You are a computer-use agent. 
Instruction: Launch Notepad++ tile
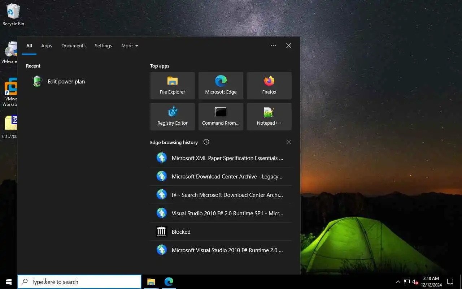coord(269,117)
